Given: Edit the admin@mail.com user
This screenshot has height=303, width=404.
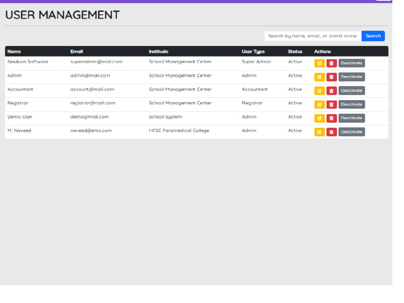Looking at the screenshot, I should [x=319, y=77].
